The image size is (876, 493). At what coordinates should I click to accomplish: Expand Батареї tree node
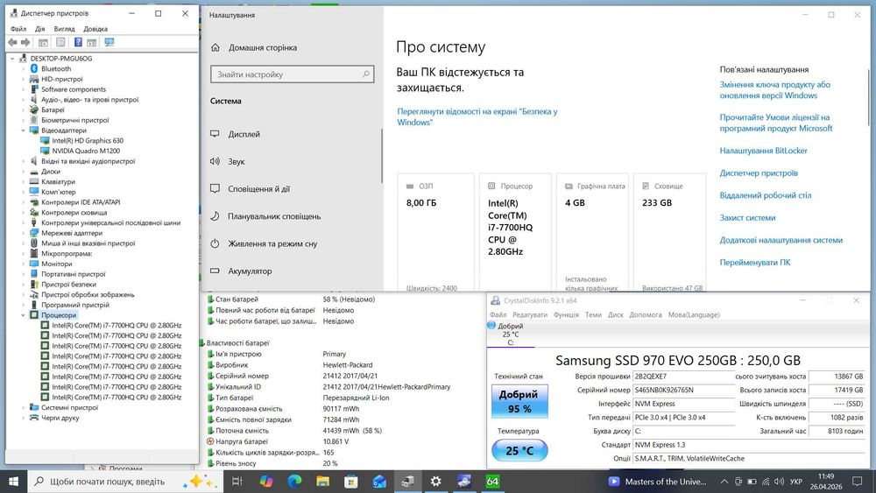click(x=23, y=110)
